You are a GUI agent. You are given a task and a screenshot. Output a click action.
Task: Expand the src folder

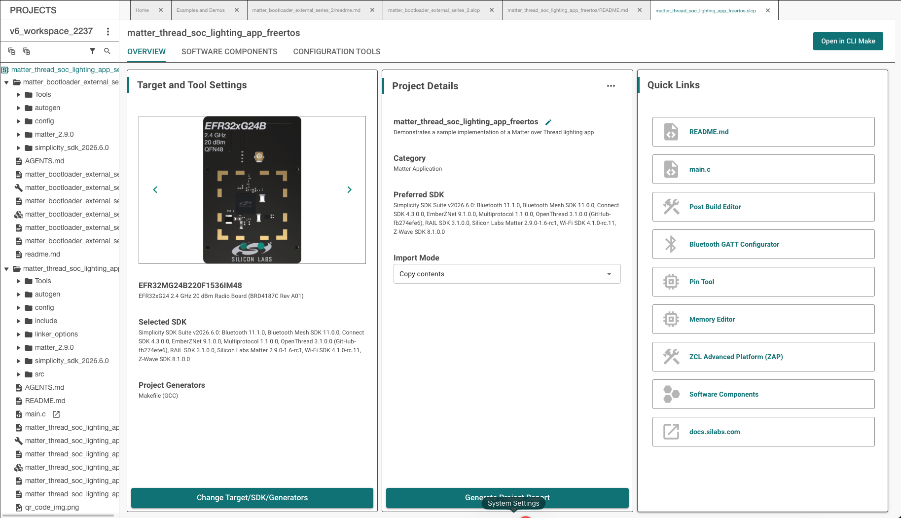(18, 374)
